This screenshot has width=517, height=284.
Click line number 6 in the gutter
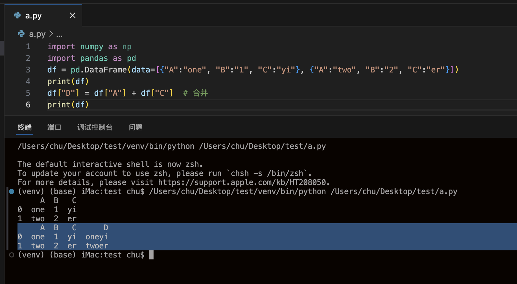28,105
